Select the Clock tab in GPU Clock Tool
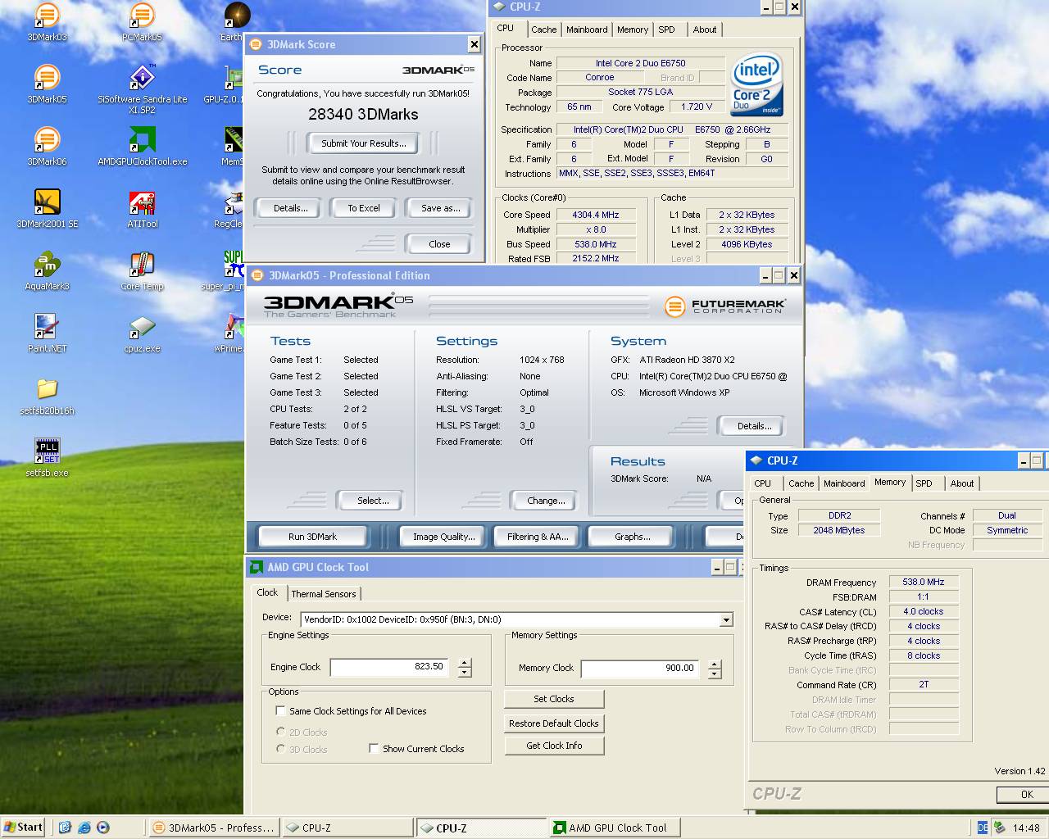This screenshot has width=1049, height=839. point(267,592)
